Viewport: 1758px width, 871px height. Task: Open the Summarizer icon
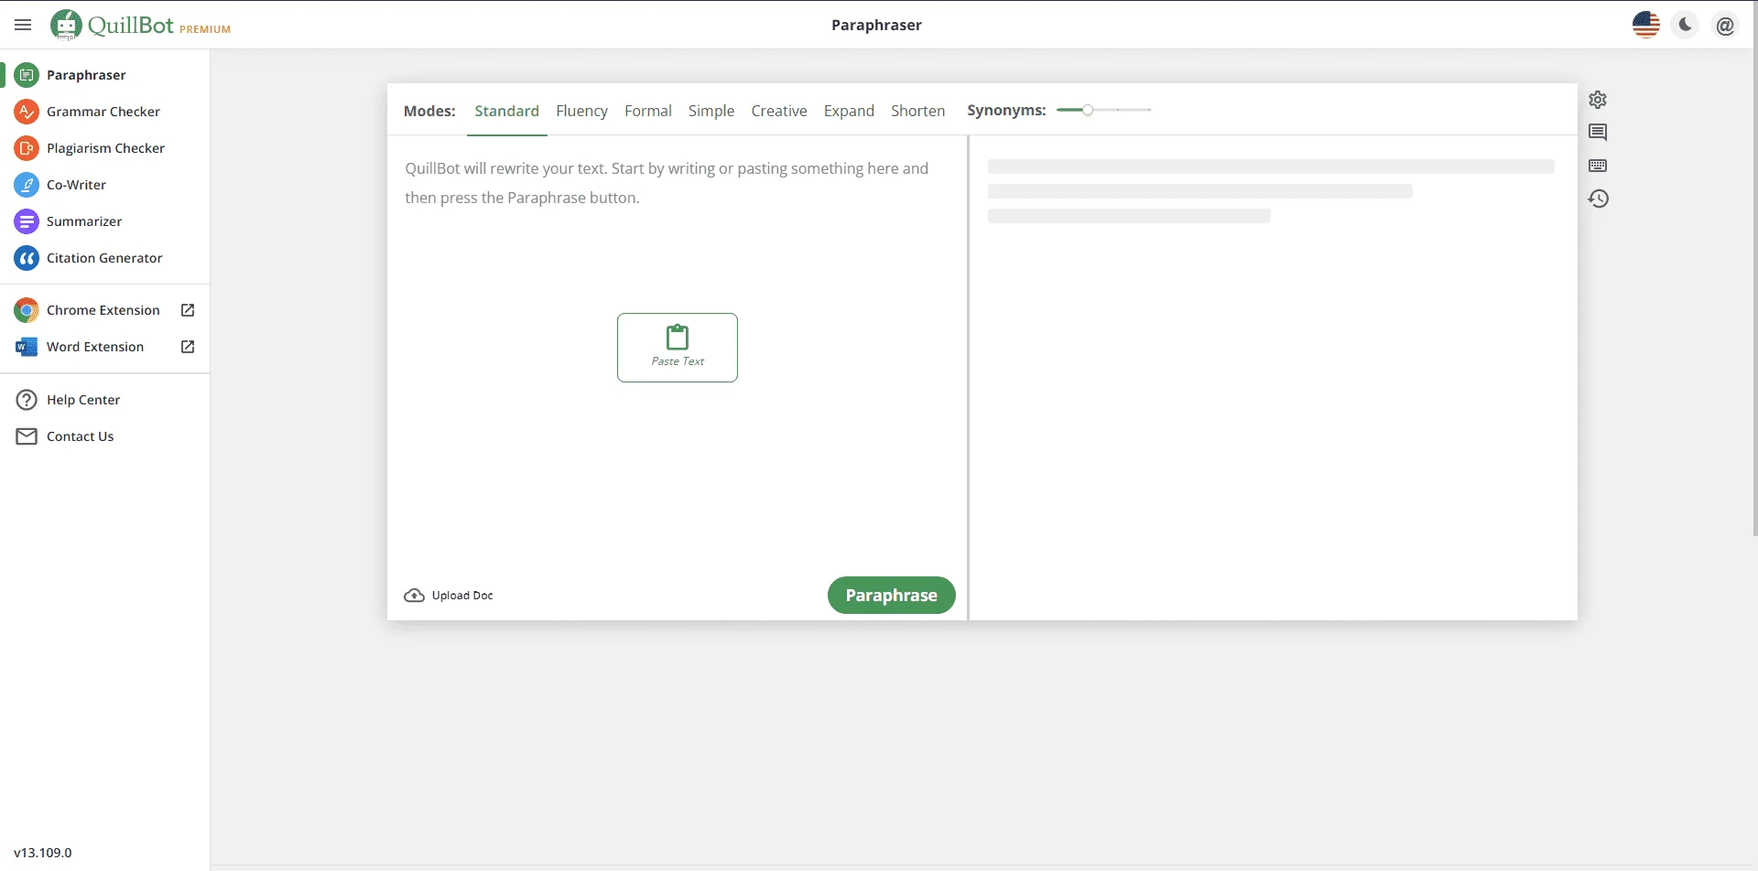[27, 221]
